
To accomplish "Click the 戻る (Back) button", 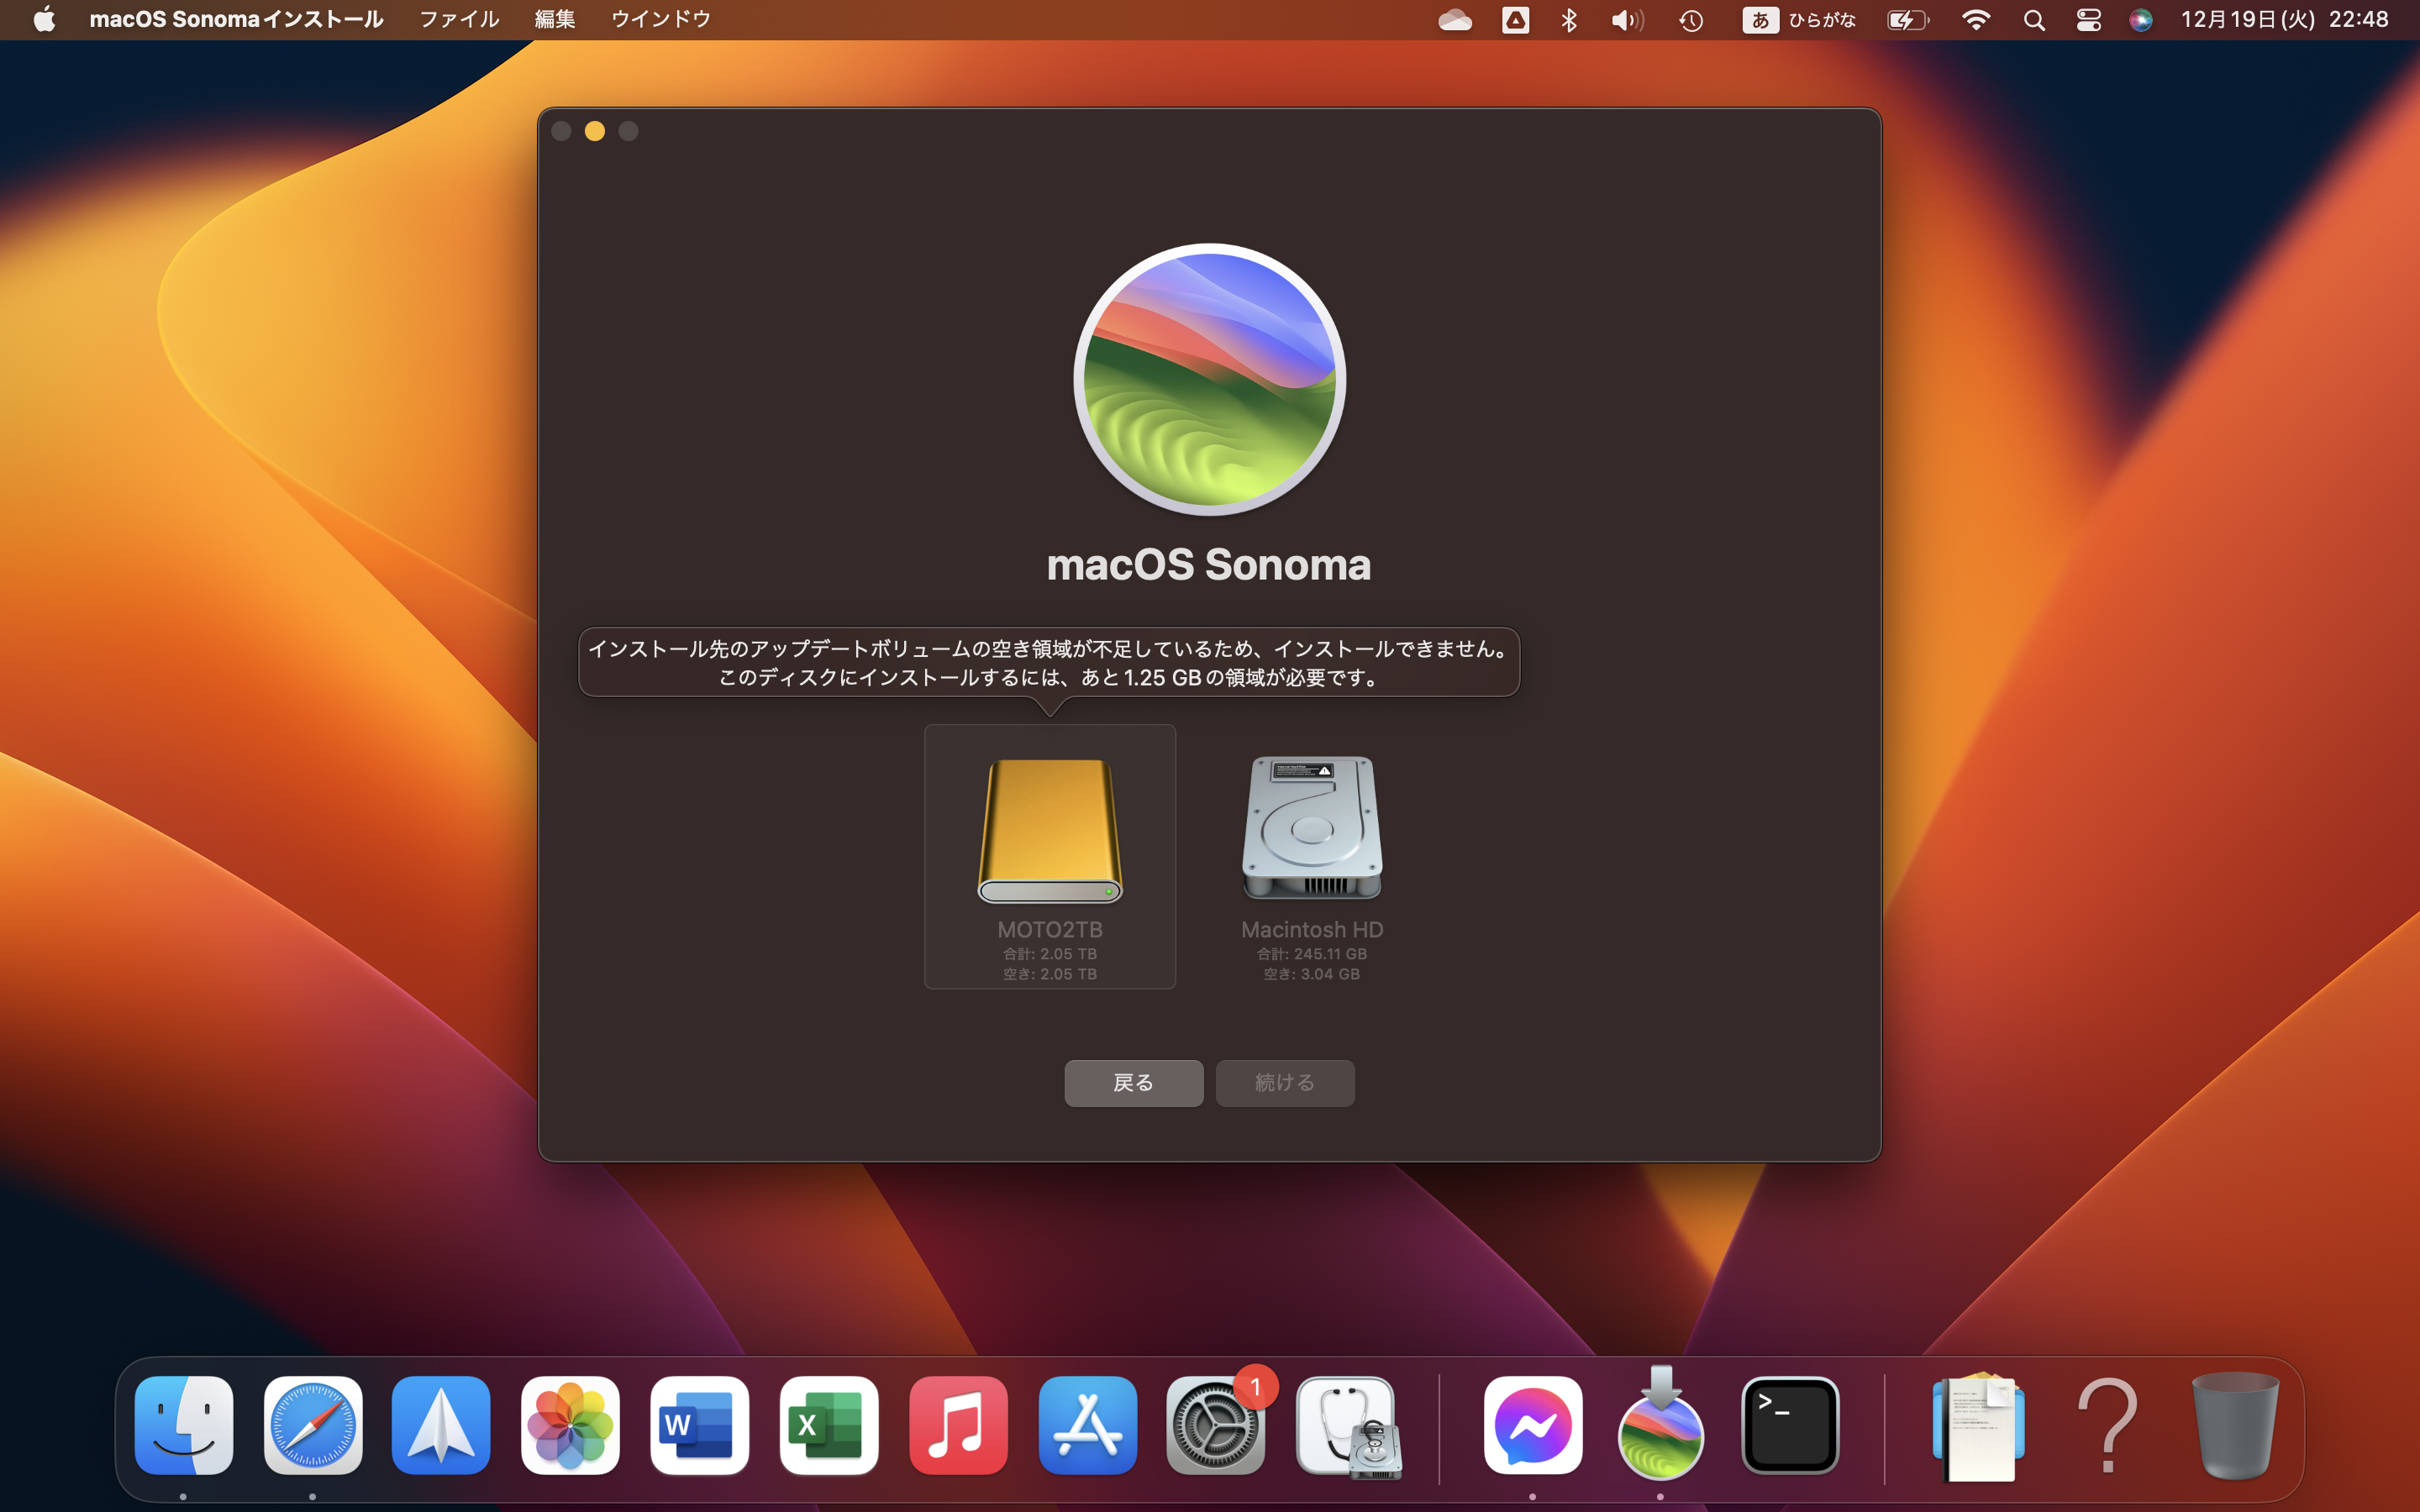I will [x=1133, y=1083].
